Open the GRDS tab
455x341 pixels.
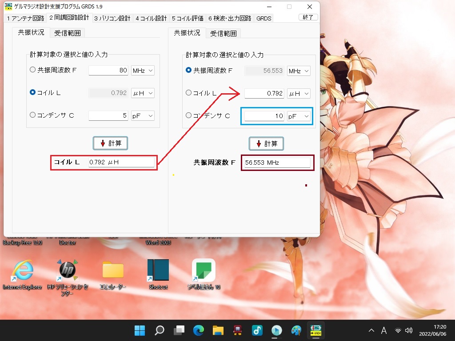pos(264,18)
